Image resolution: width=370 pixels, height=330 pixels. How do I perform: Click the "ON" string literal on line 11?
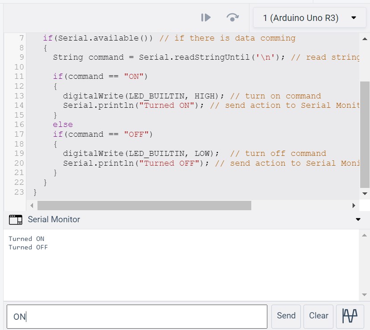coord(134,76)
